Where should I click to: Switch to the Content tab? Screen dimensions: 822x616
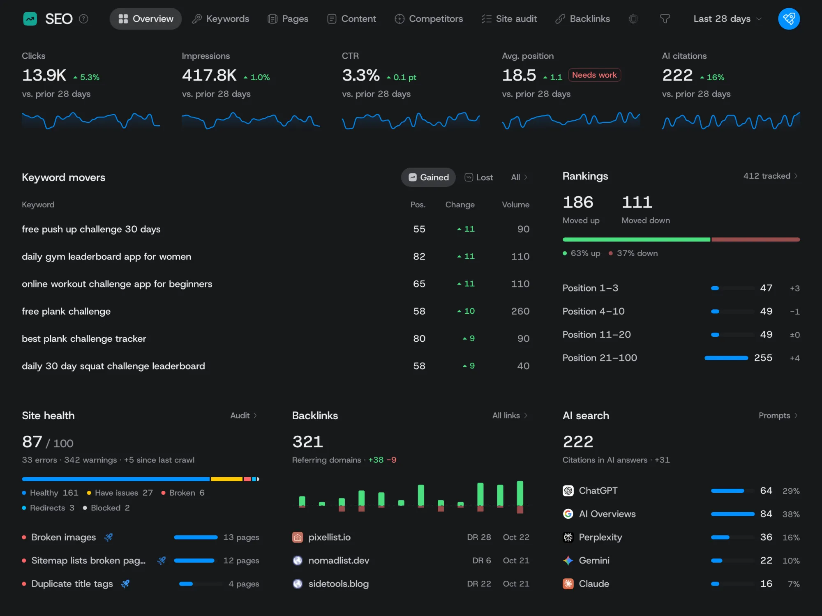351,19
